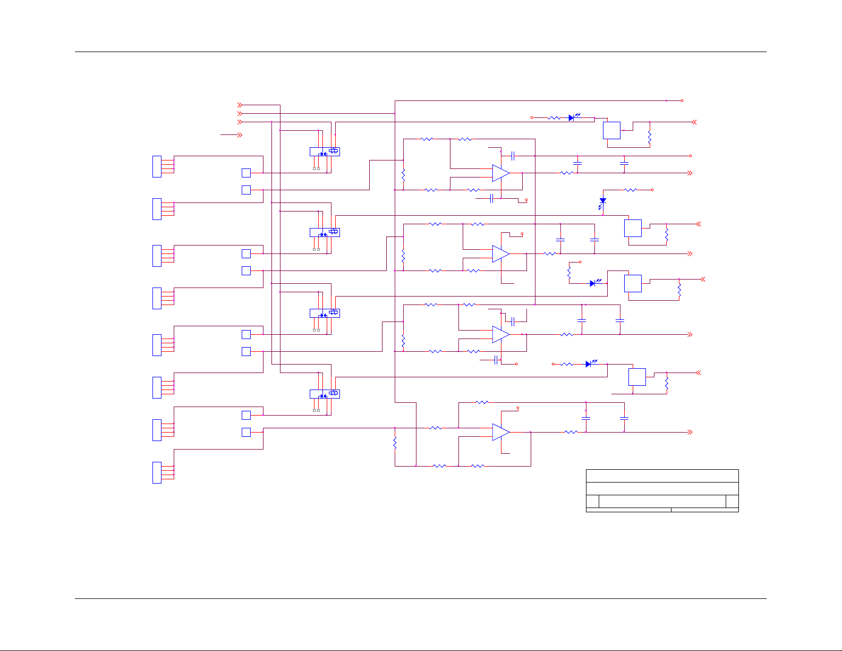
Task: Select the topmost small square test pad
Action: pyautogui.click(x=246, y=173)
